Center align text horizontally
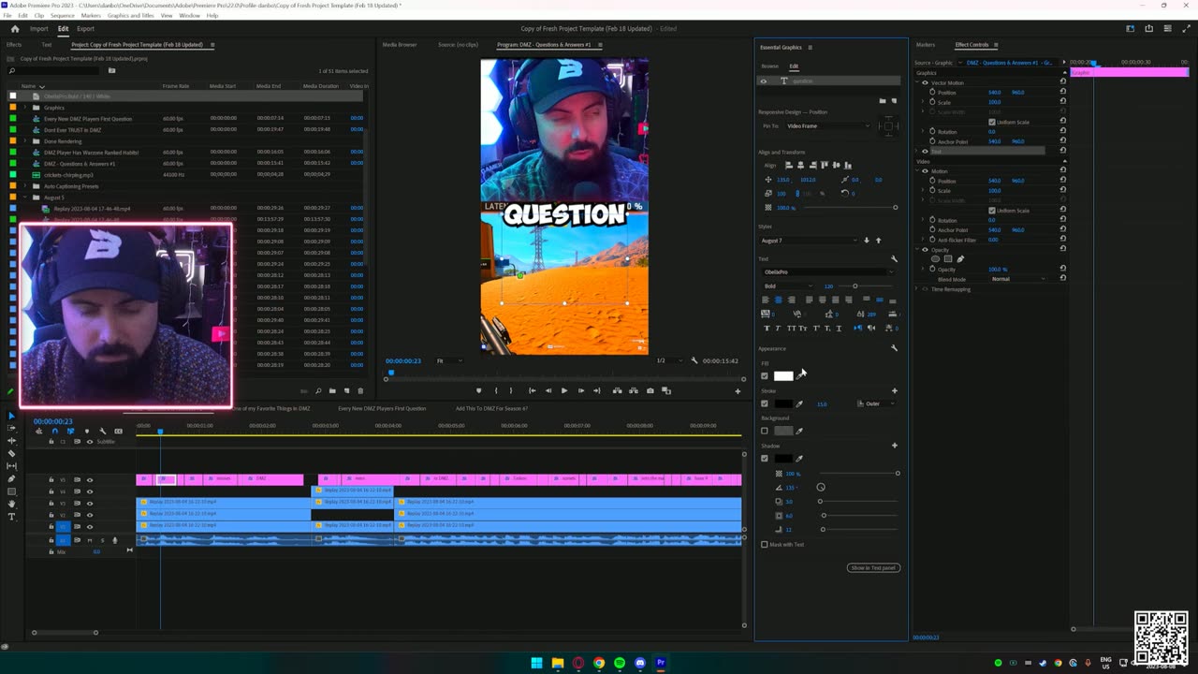This screenshot has width=1198, height=674. [778, 300]
